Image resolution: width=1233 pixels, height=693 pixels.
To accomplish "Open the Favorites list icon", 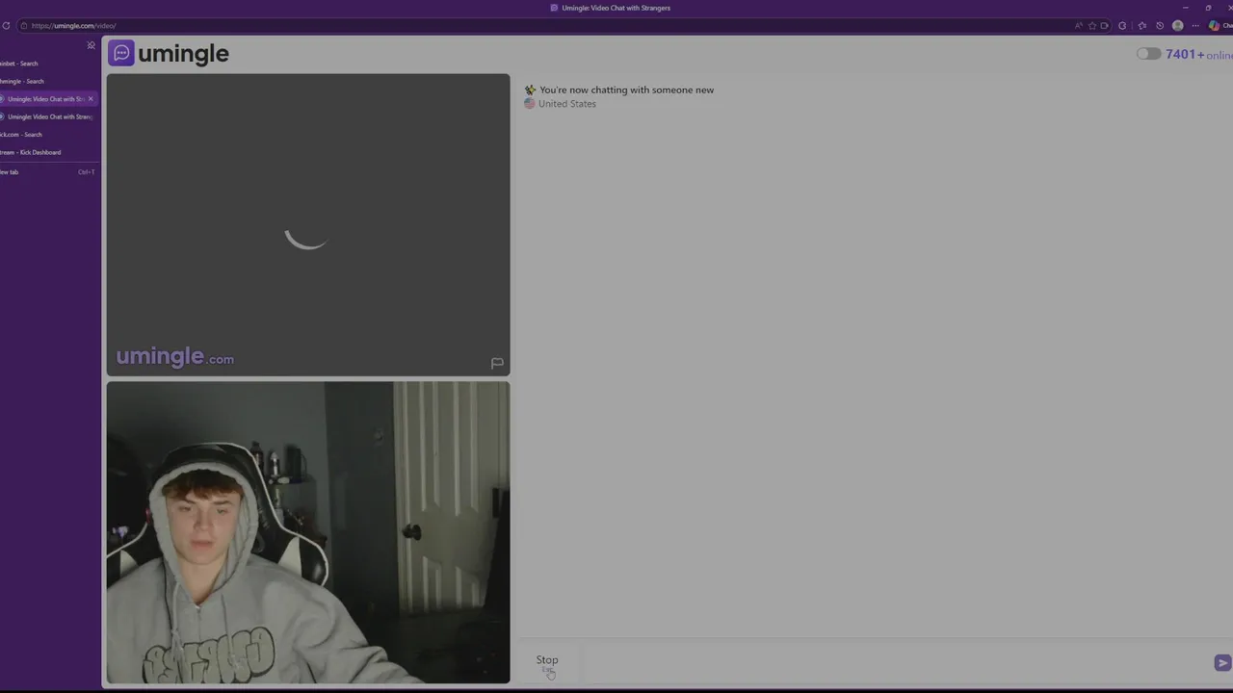I will (1141, 26).
